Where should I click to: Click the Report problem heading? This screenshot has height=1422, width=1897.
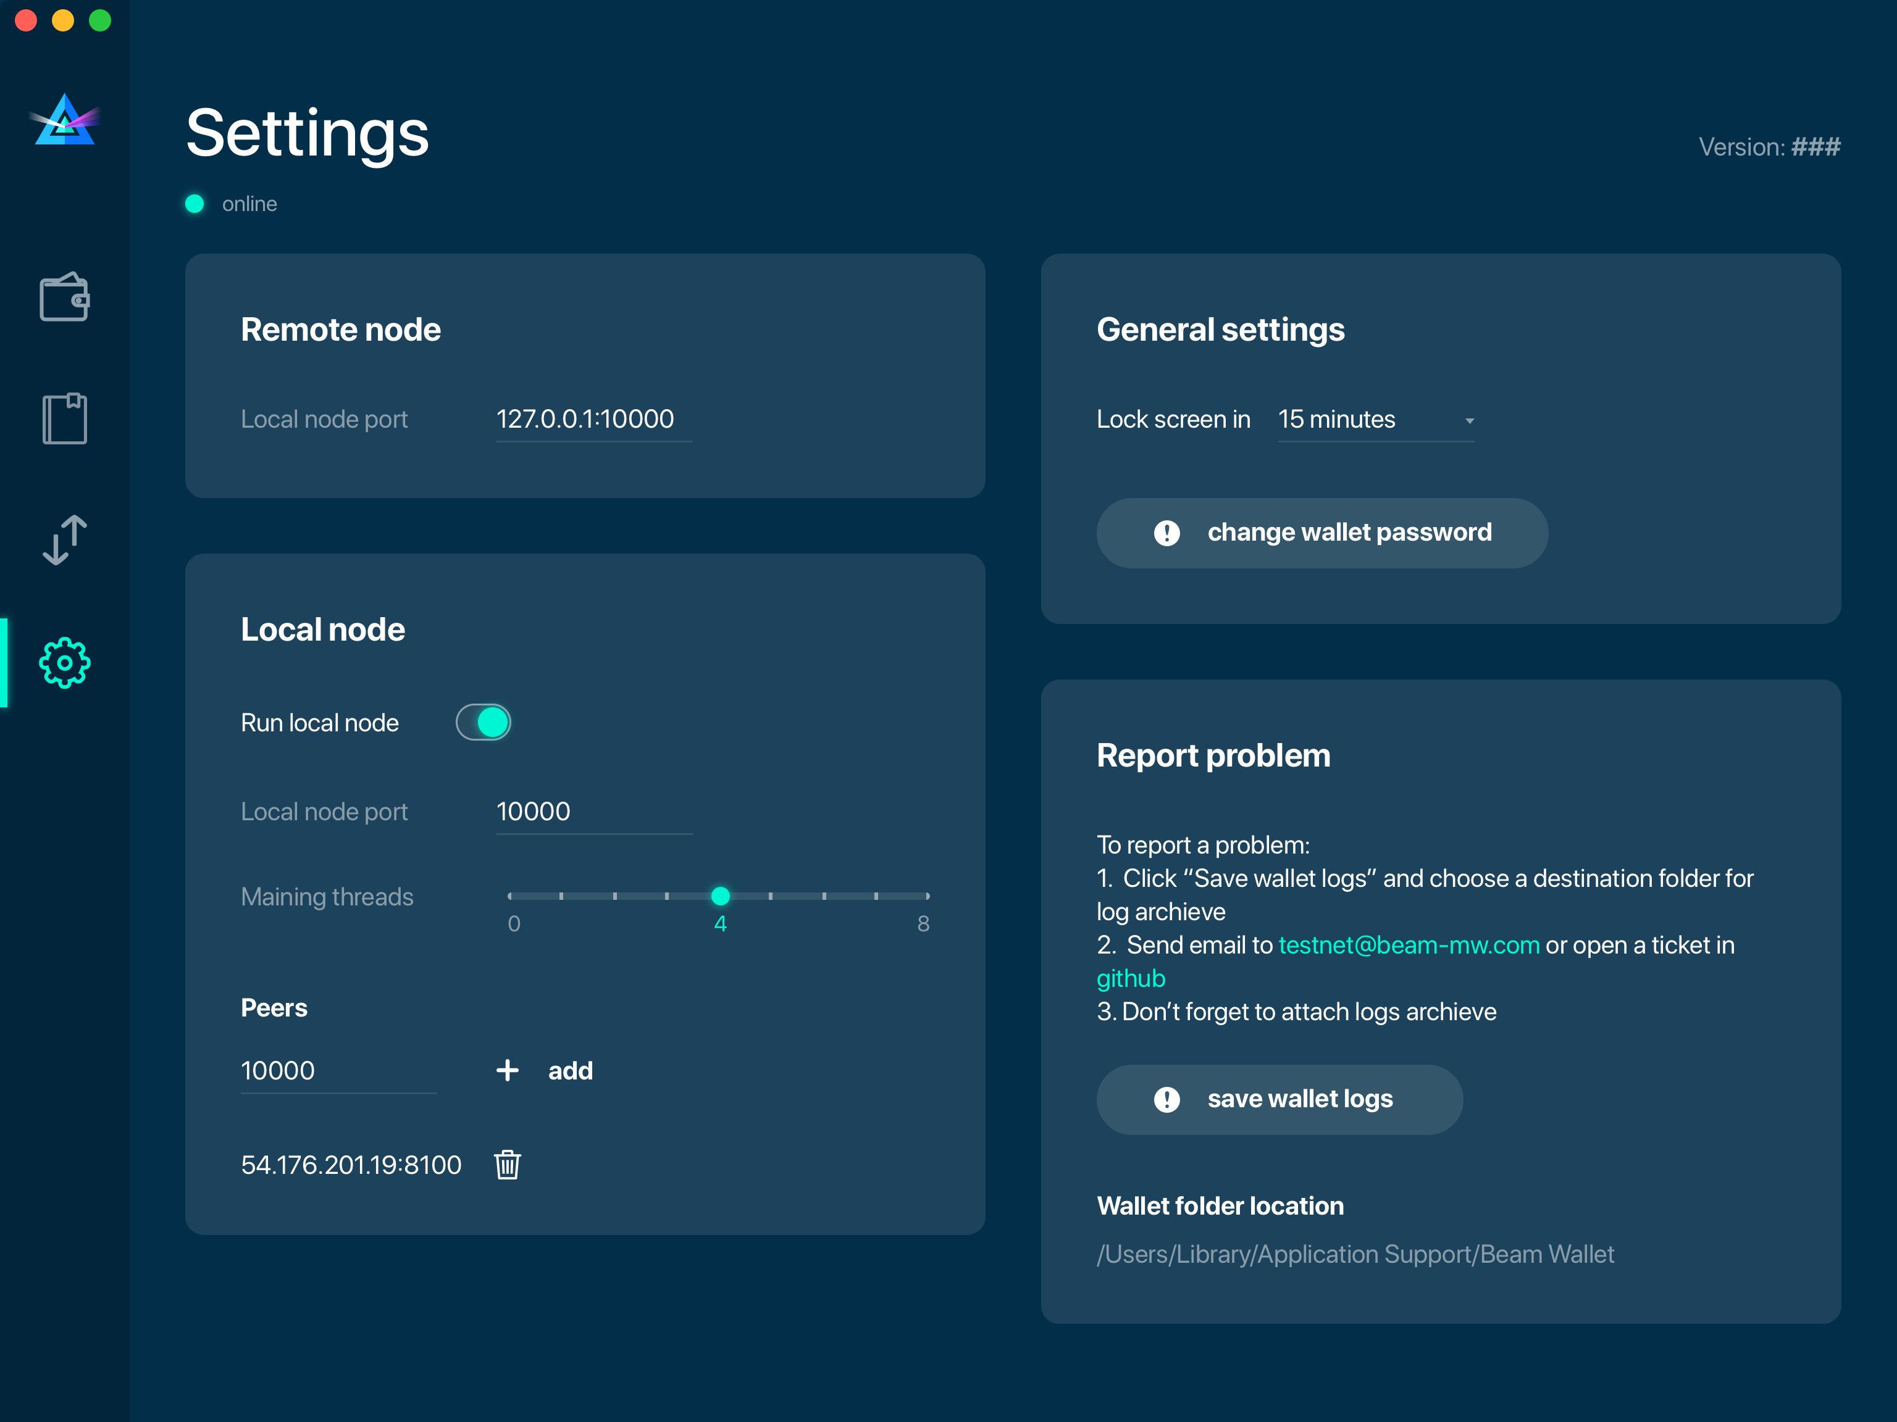(1213, 755)
